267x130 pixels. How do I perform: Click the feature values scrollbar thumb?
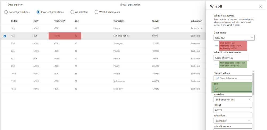pyautogui.click(x=253, y=83)
